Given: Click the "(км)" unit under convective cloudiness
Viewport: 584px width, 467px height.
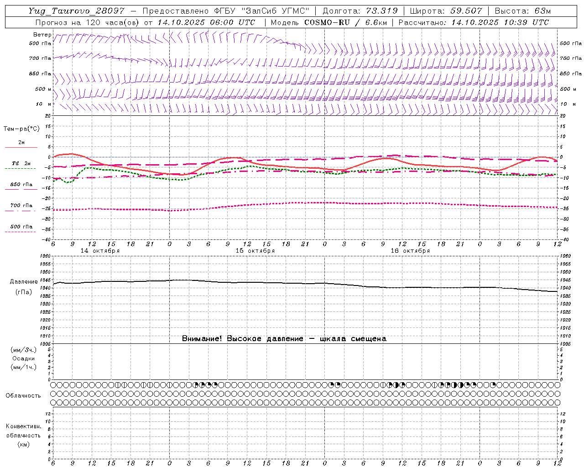Looking at the screenshot, I should [24, 444].
